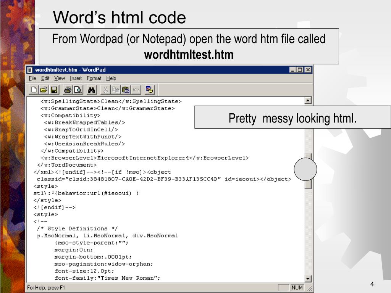Click the Open file folder icon
The image size is (391, 293).
point(44,90)
